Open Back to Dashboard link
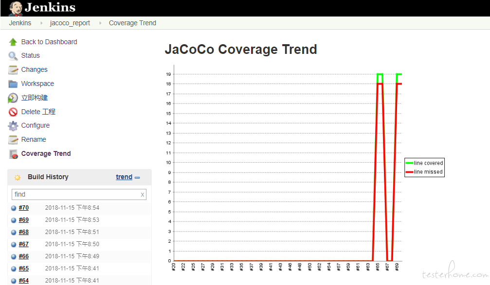Viewport: 490px width, 285px height. coord(49,42)
